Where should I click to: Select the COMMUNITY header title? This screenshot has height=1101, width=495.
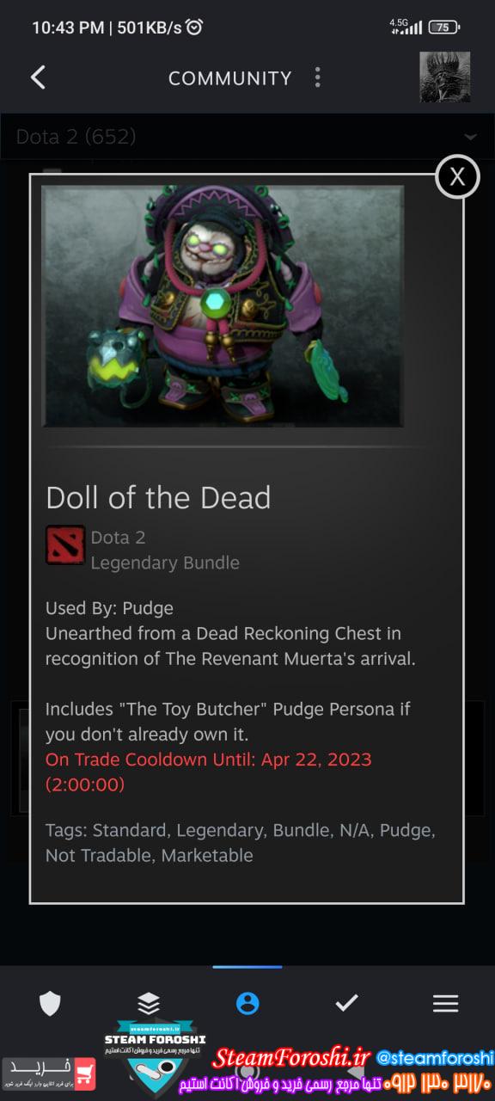click(x=229, y=78)
